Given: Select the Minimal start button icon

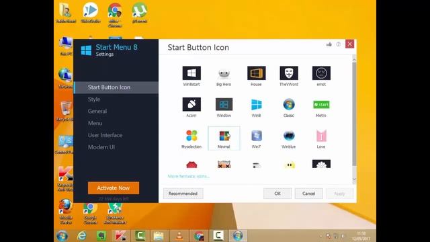Looking at the screenshot, I should pyautogui.click(x=224, y=138).
